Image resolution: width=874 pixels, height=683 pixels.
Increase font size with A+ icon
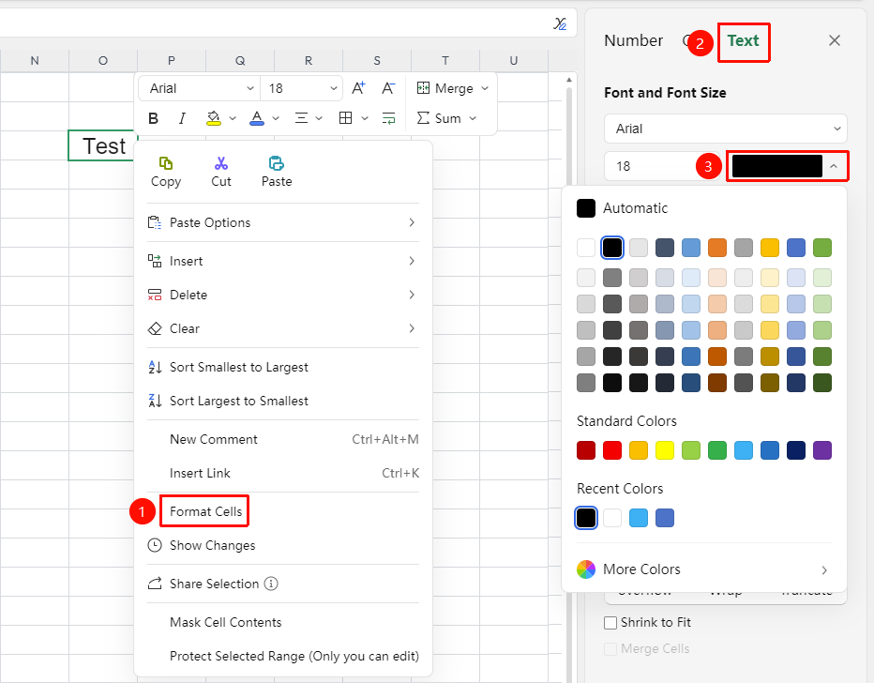(358, 88)
